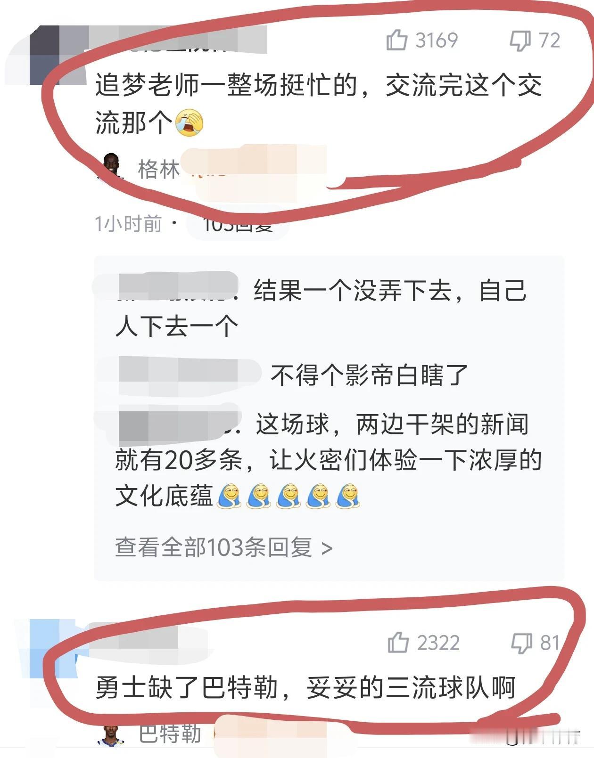Expand 查看全部103条回复 replies
Viewport: 594px width, 758px height.
pos(224,547)
